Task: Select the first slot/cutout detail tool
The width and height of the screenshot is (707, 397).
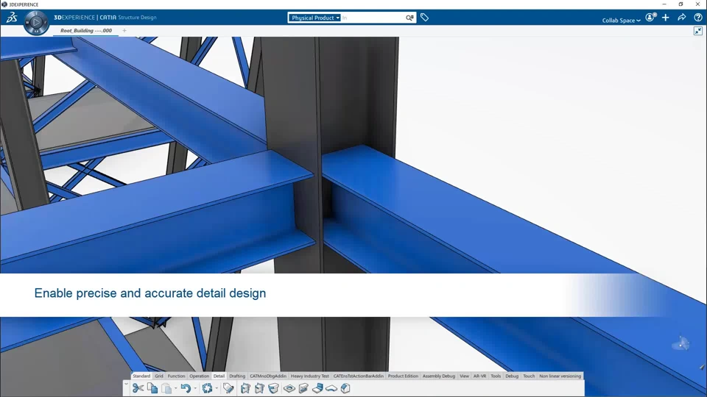Action: (x=245, y=388)
